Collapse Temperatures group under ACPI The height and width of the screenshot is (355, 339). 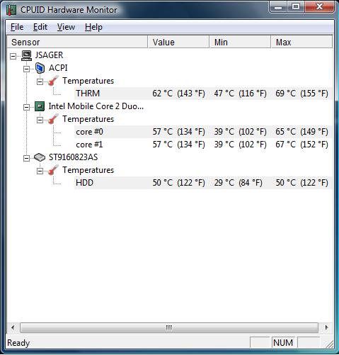(40, 81)
